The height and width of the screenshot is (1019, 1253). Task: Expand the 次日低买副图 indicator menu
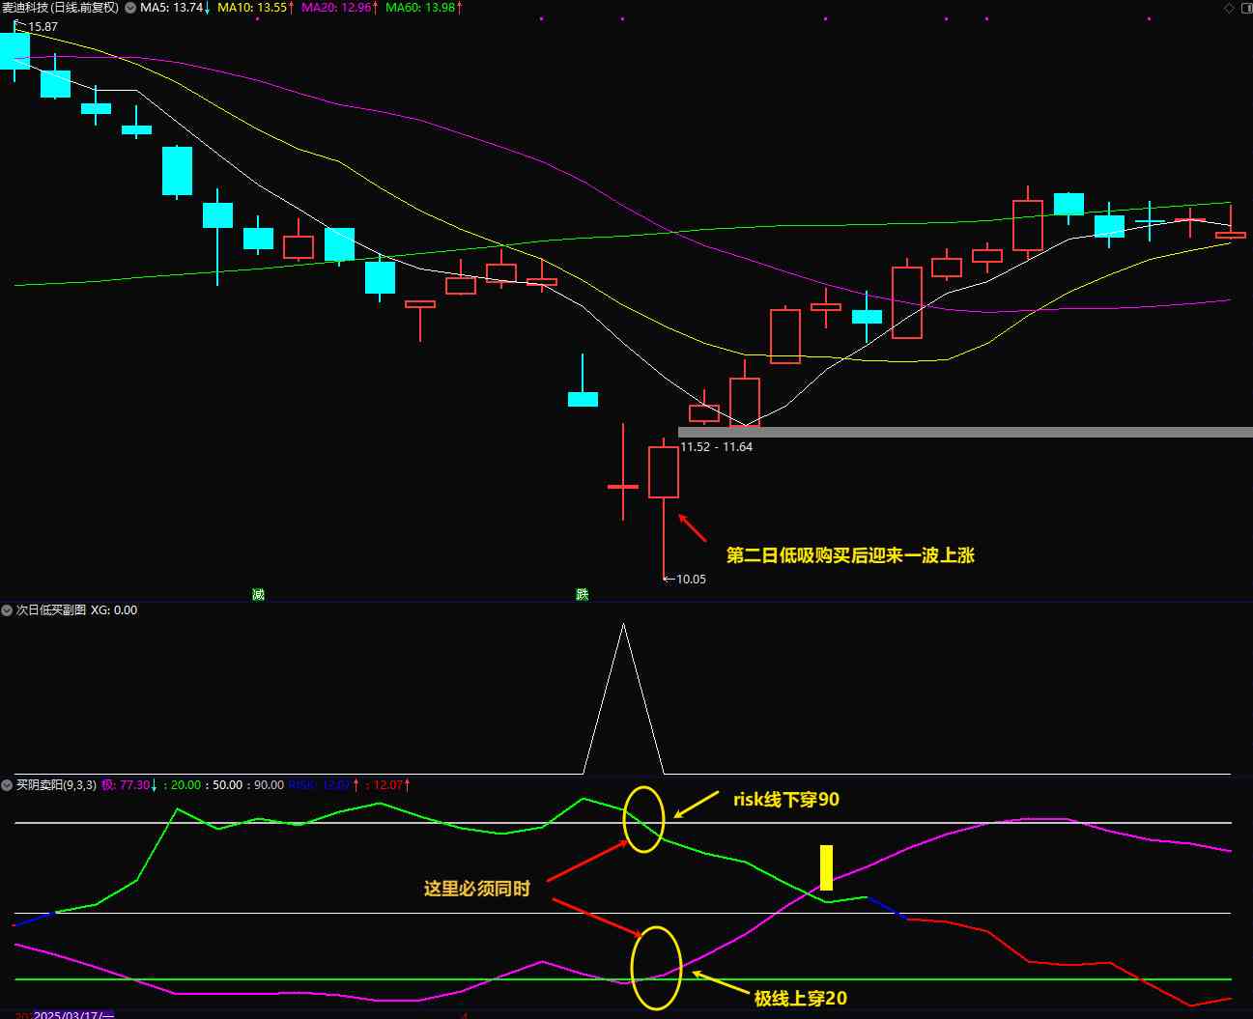(8, 610)
